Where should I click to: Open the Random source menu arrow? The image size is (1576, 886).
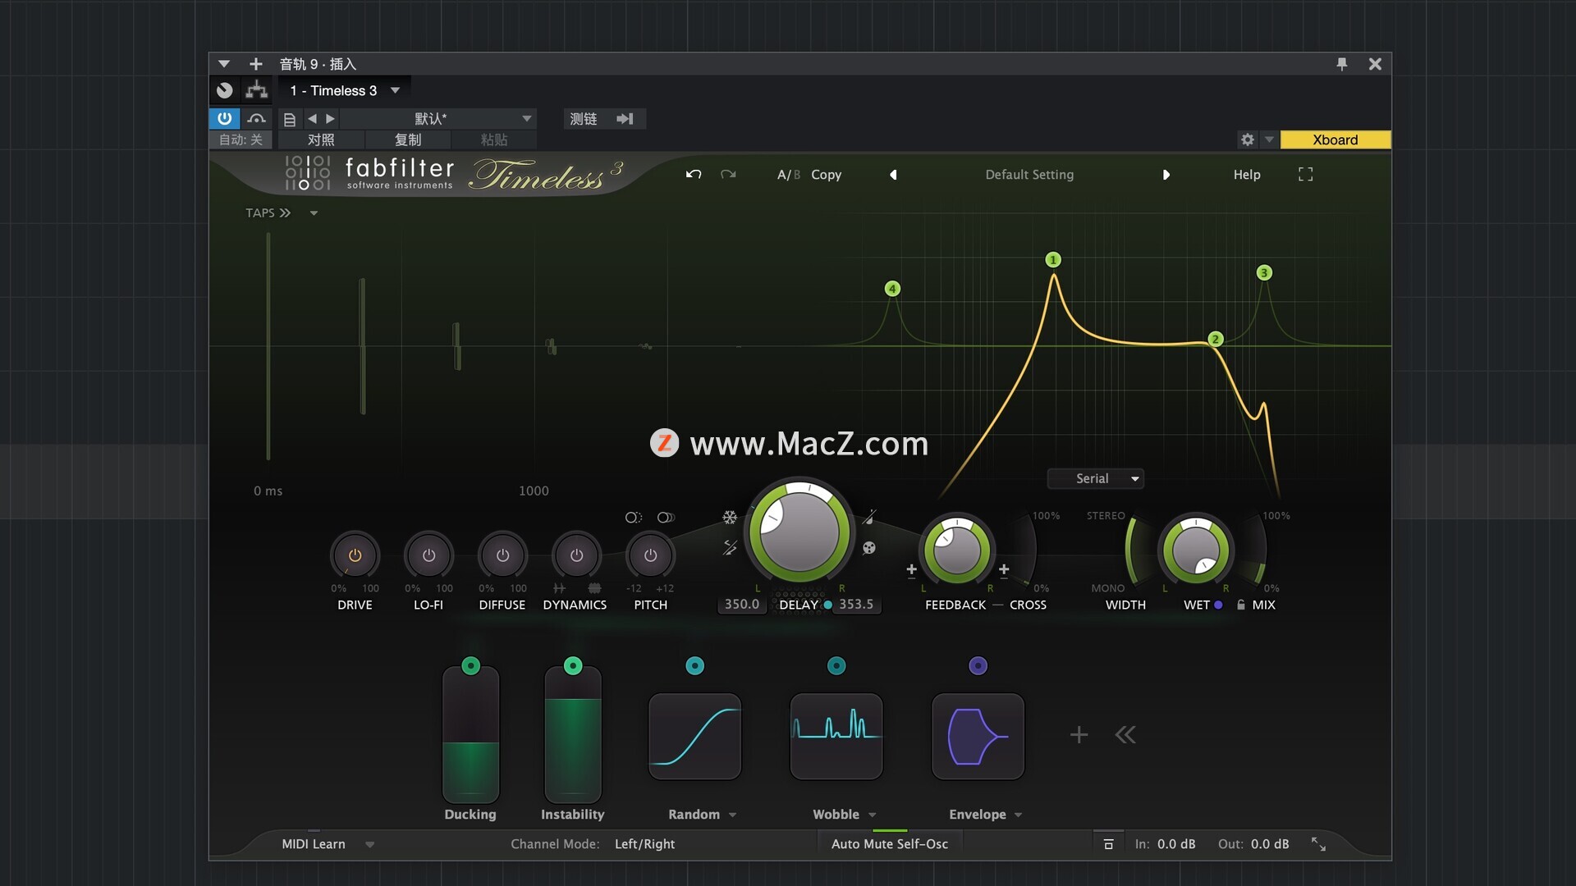(x=732, y=815)
